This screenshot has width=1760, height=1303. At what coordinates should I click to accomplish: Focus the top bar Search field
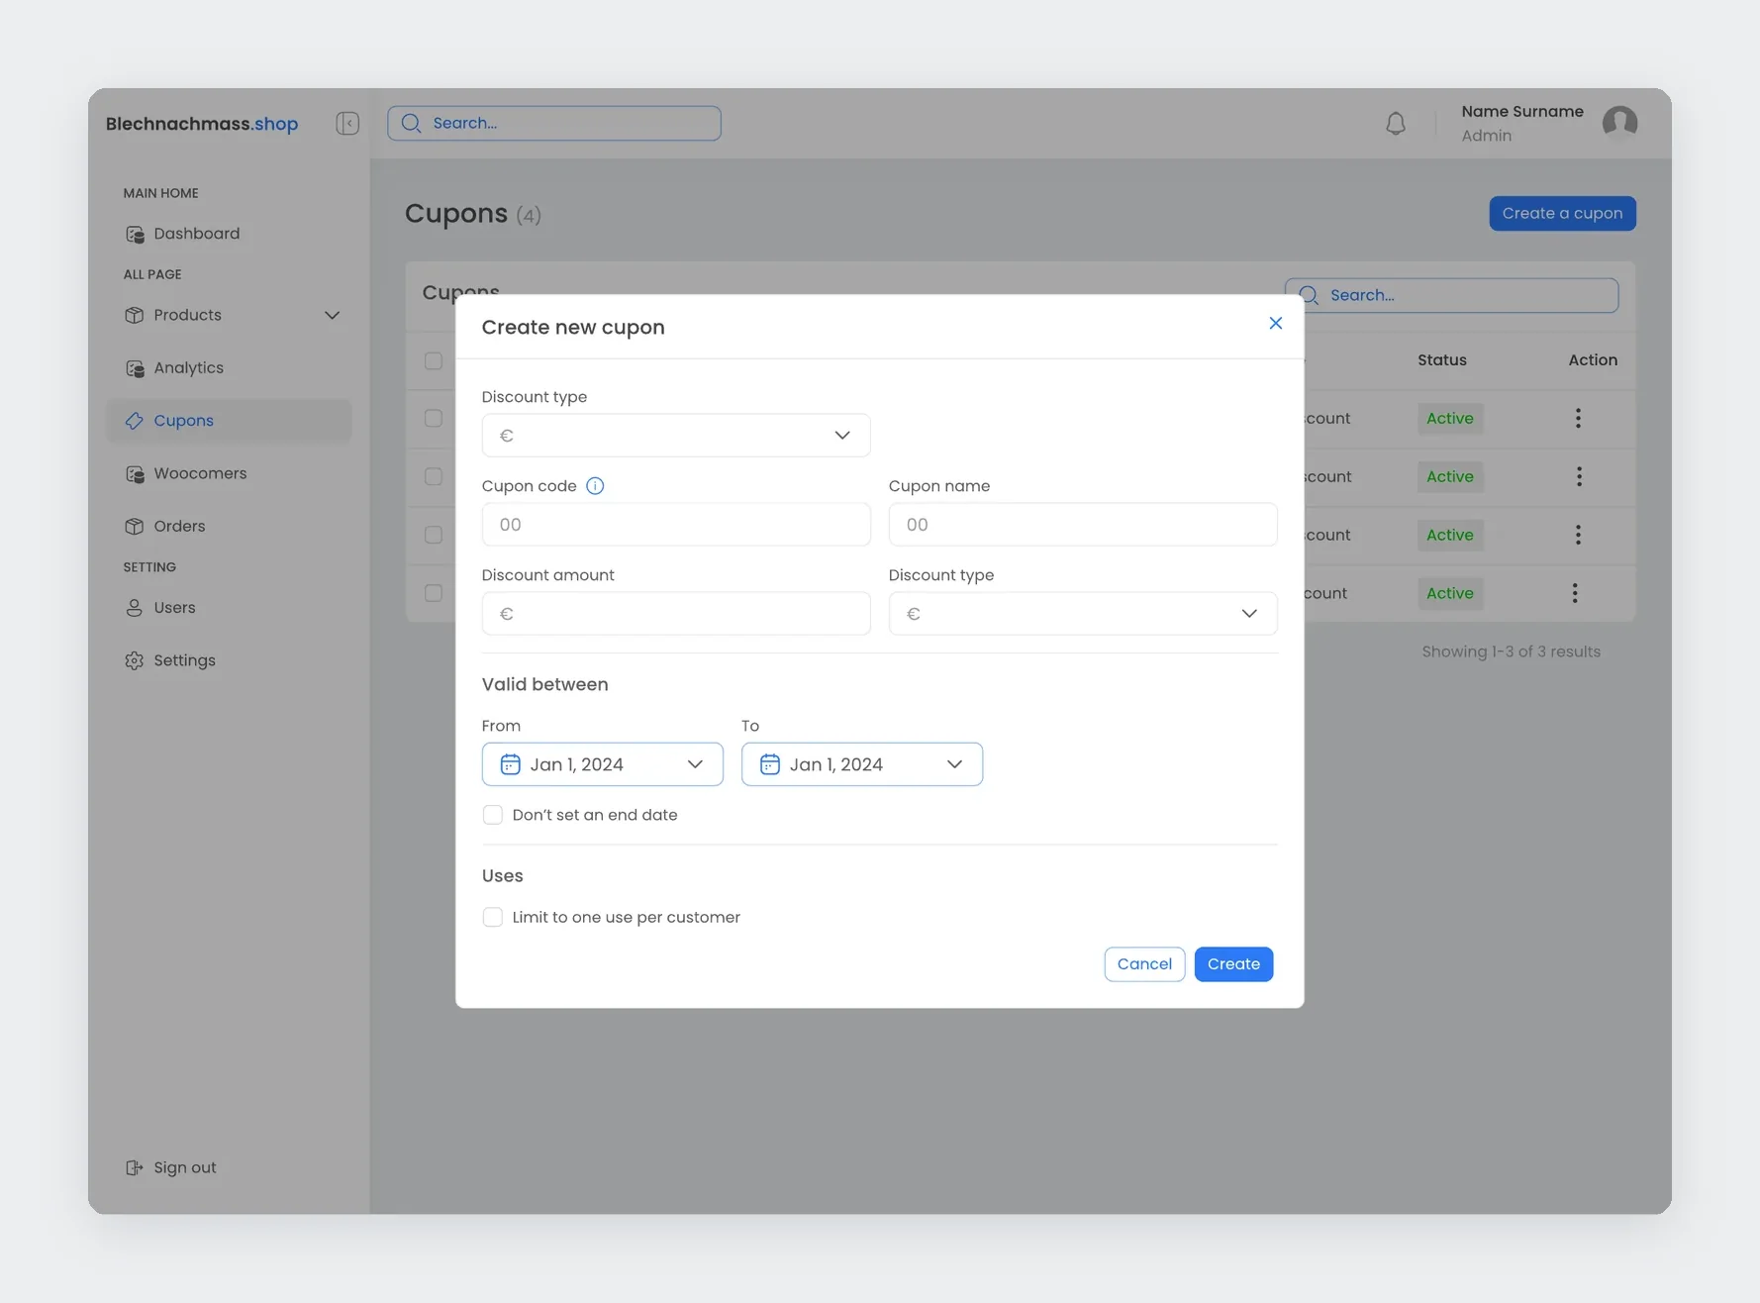[554, 123]
